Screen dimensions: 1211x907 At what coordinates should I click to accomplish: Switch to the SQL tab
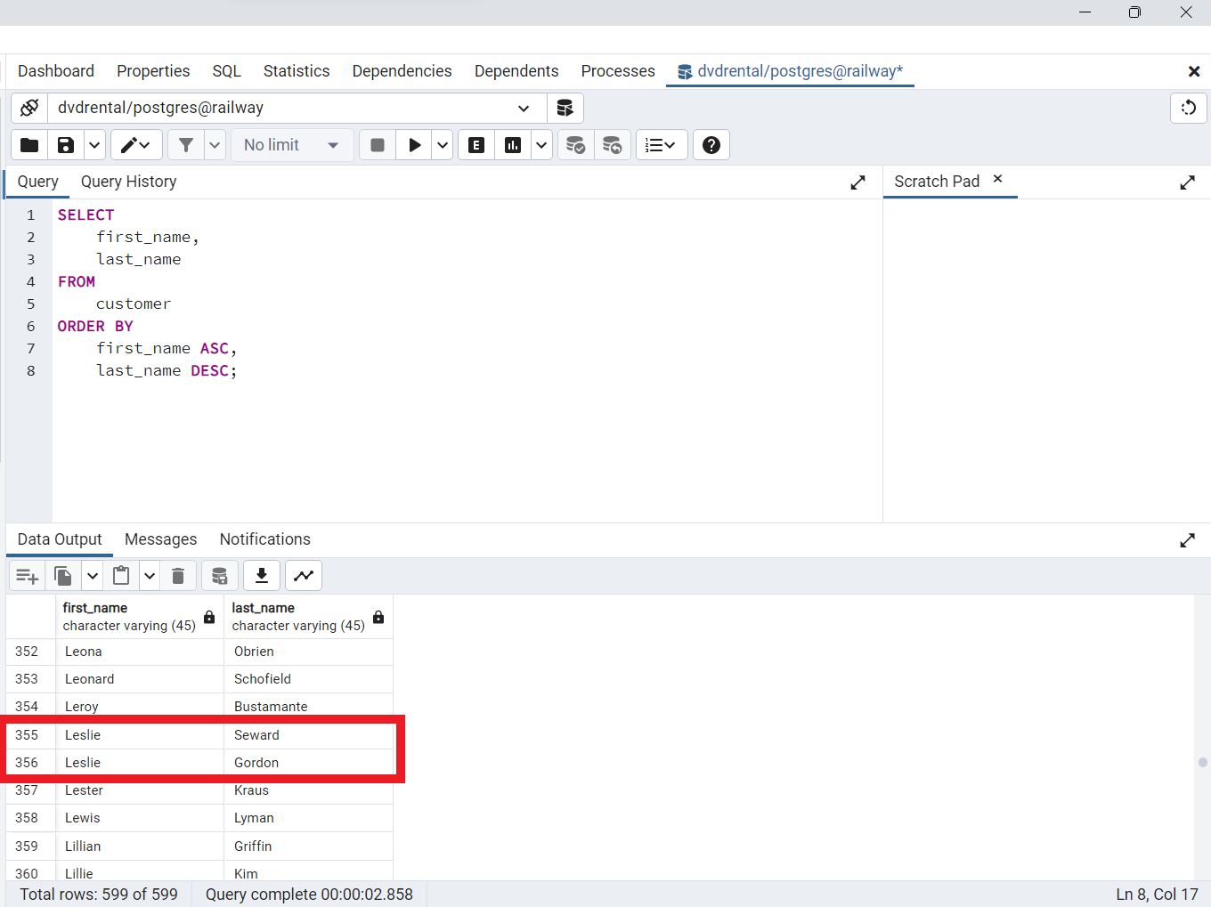click(227, 71)
